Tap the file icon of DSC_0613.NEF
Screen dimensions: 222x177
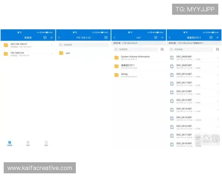[x=172, y=101]
